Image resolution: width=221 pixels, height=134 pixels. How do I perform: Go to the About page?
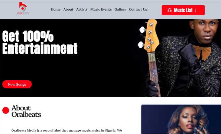tap(68, 9)
